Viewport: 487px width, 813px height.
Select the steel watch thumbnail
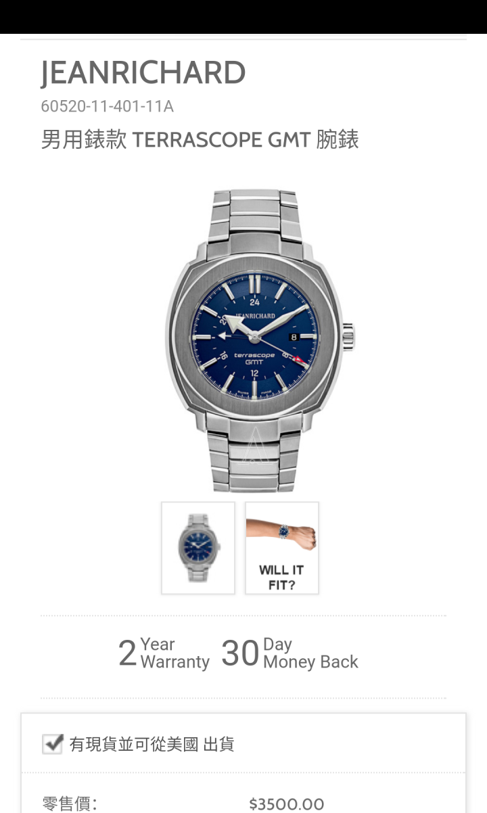[198, 548]
